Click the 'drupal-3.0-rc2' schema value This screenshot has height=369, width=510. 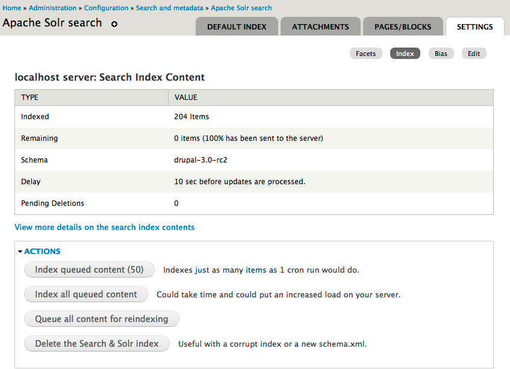point(201,160)
